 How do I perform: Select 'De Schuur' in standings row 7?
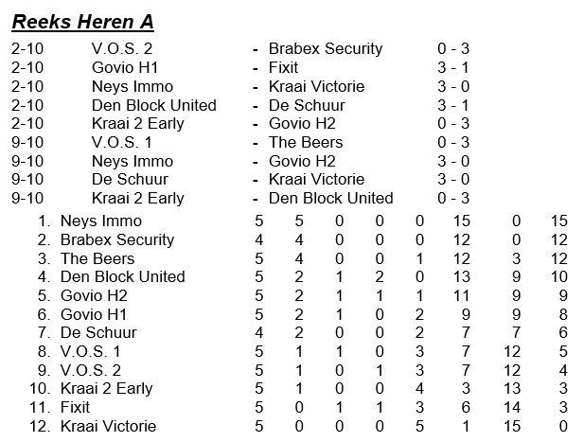point(98,332)
